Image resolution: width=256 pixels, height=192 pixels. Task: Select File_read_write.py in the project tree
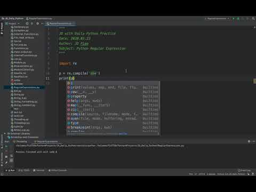(22, 38)
